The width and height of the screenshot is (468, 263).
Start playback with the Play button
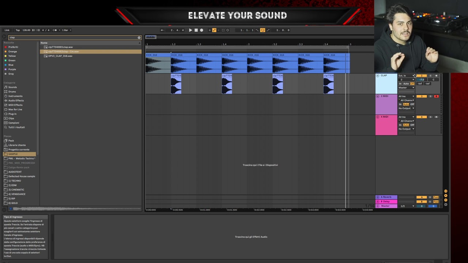(190, 30)
